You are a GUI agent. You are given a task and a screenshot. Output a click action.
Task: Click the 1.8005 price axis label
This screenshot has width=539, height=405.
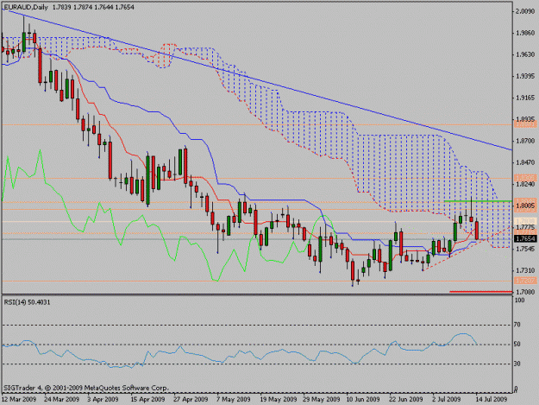[x=525, y=206]
